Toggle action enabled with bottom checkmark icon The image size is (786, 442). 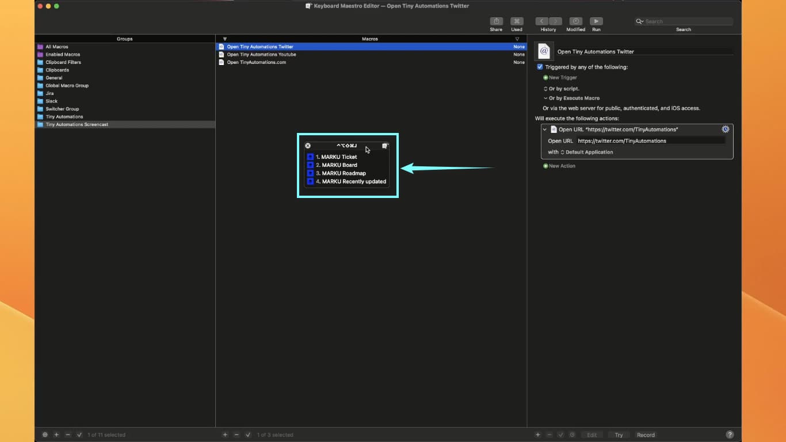(560, 435)
